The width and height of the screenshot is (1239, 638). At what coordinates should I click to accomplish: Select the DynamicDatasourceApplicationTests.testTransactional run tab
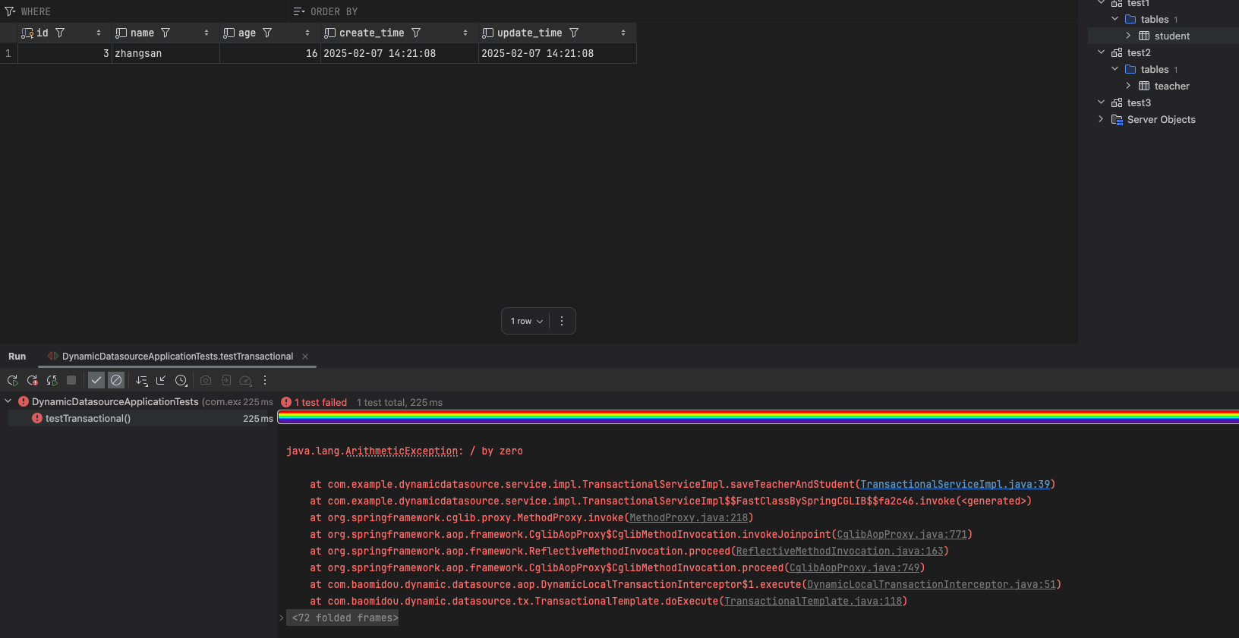(177, 357)
